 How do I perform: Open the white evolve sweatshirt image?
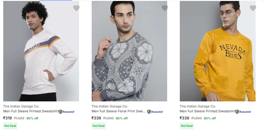pyautogui.click(x=41, y=51)
